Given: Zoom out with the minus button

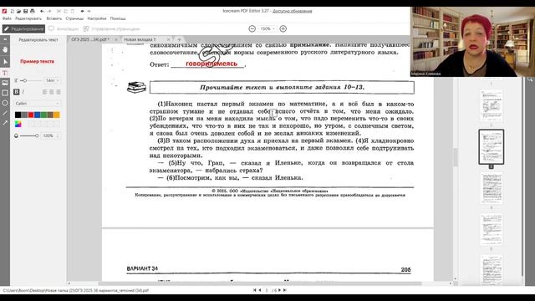Looking at the screenshot, I should [252, 28].
